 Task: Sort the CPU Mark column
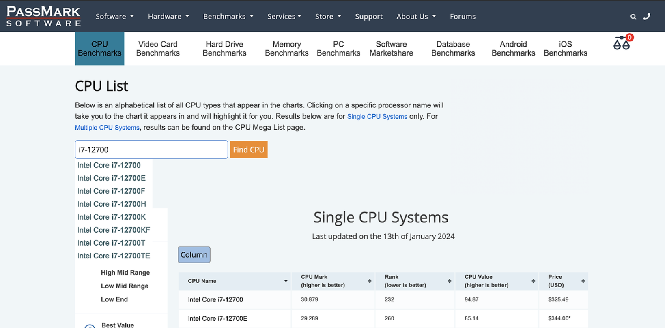point(370,282)
